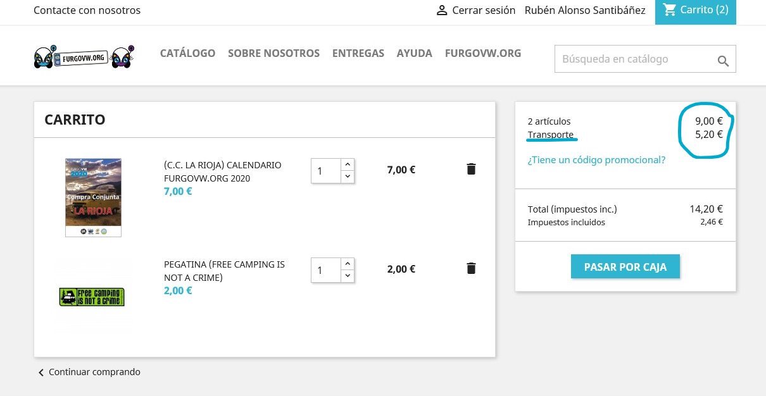This screenshot has width=766, height=396.
Task: Open the Free Camping sticker thumbnail
Action: [92, 297]
